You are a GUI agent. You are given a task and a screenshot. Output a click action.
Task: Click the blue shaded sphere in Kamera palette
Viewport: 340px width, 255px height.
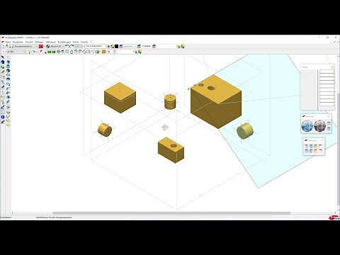coord(307,125)
